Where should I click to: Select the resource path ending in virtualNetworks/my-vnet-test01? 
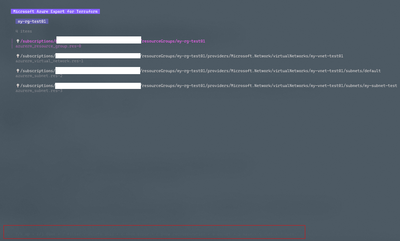pos(182,56)
